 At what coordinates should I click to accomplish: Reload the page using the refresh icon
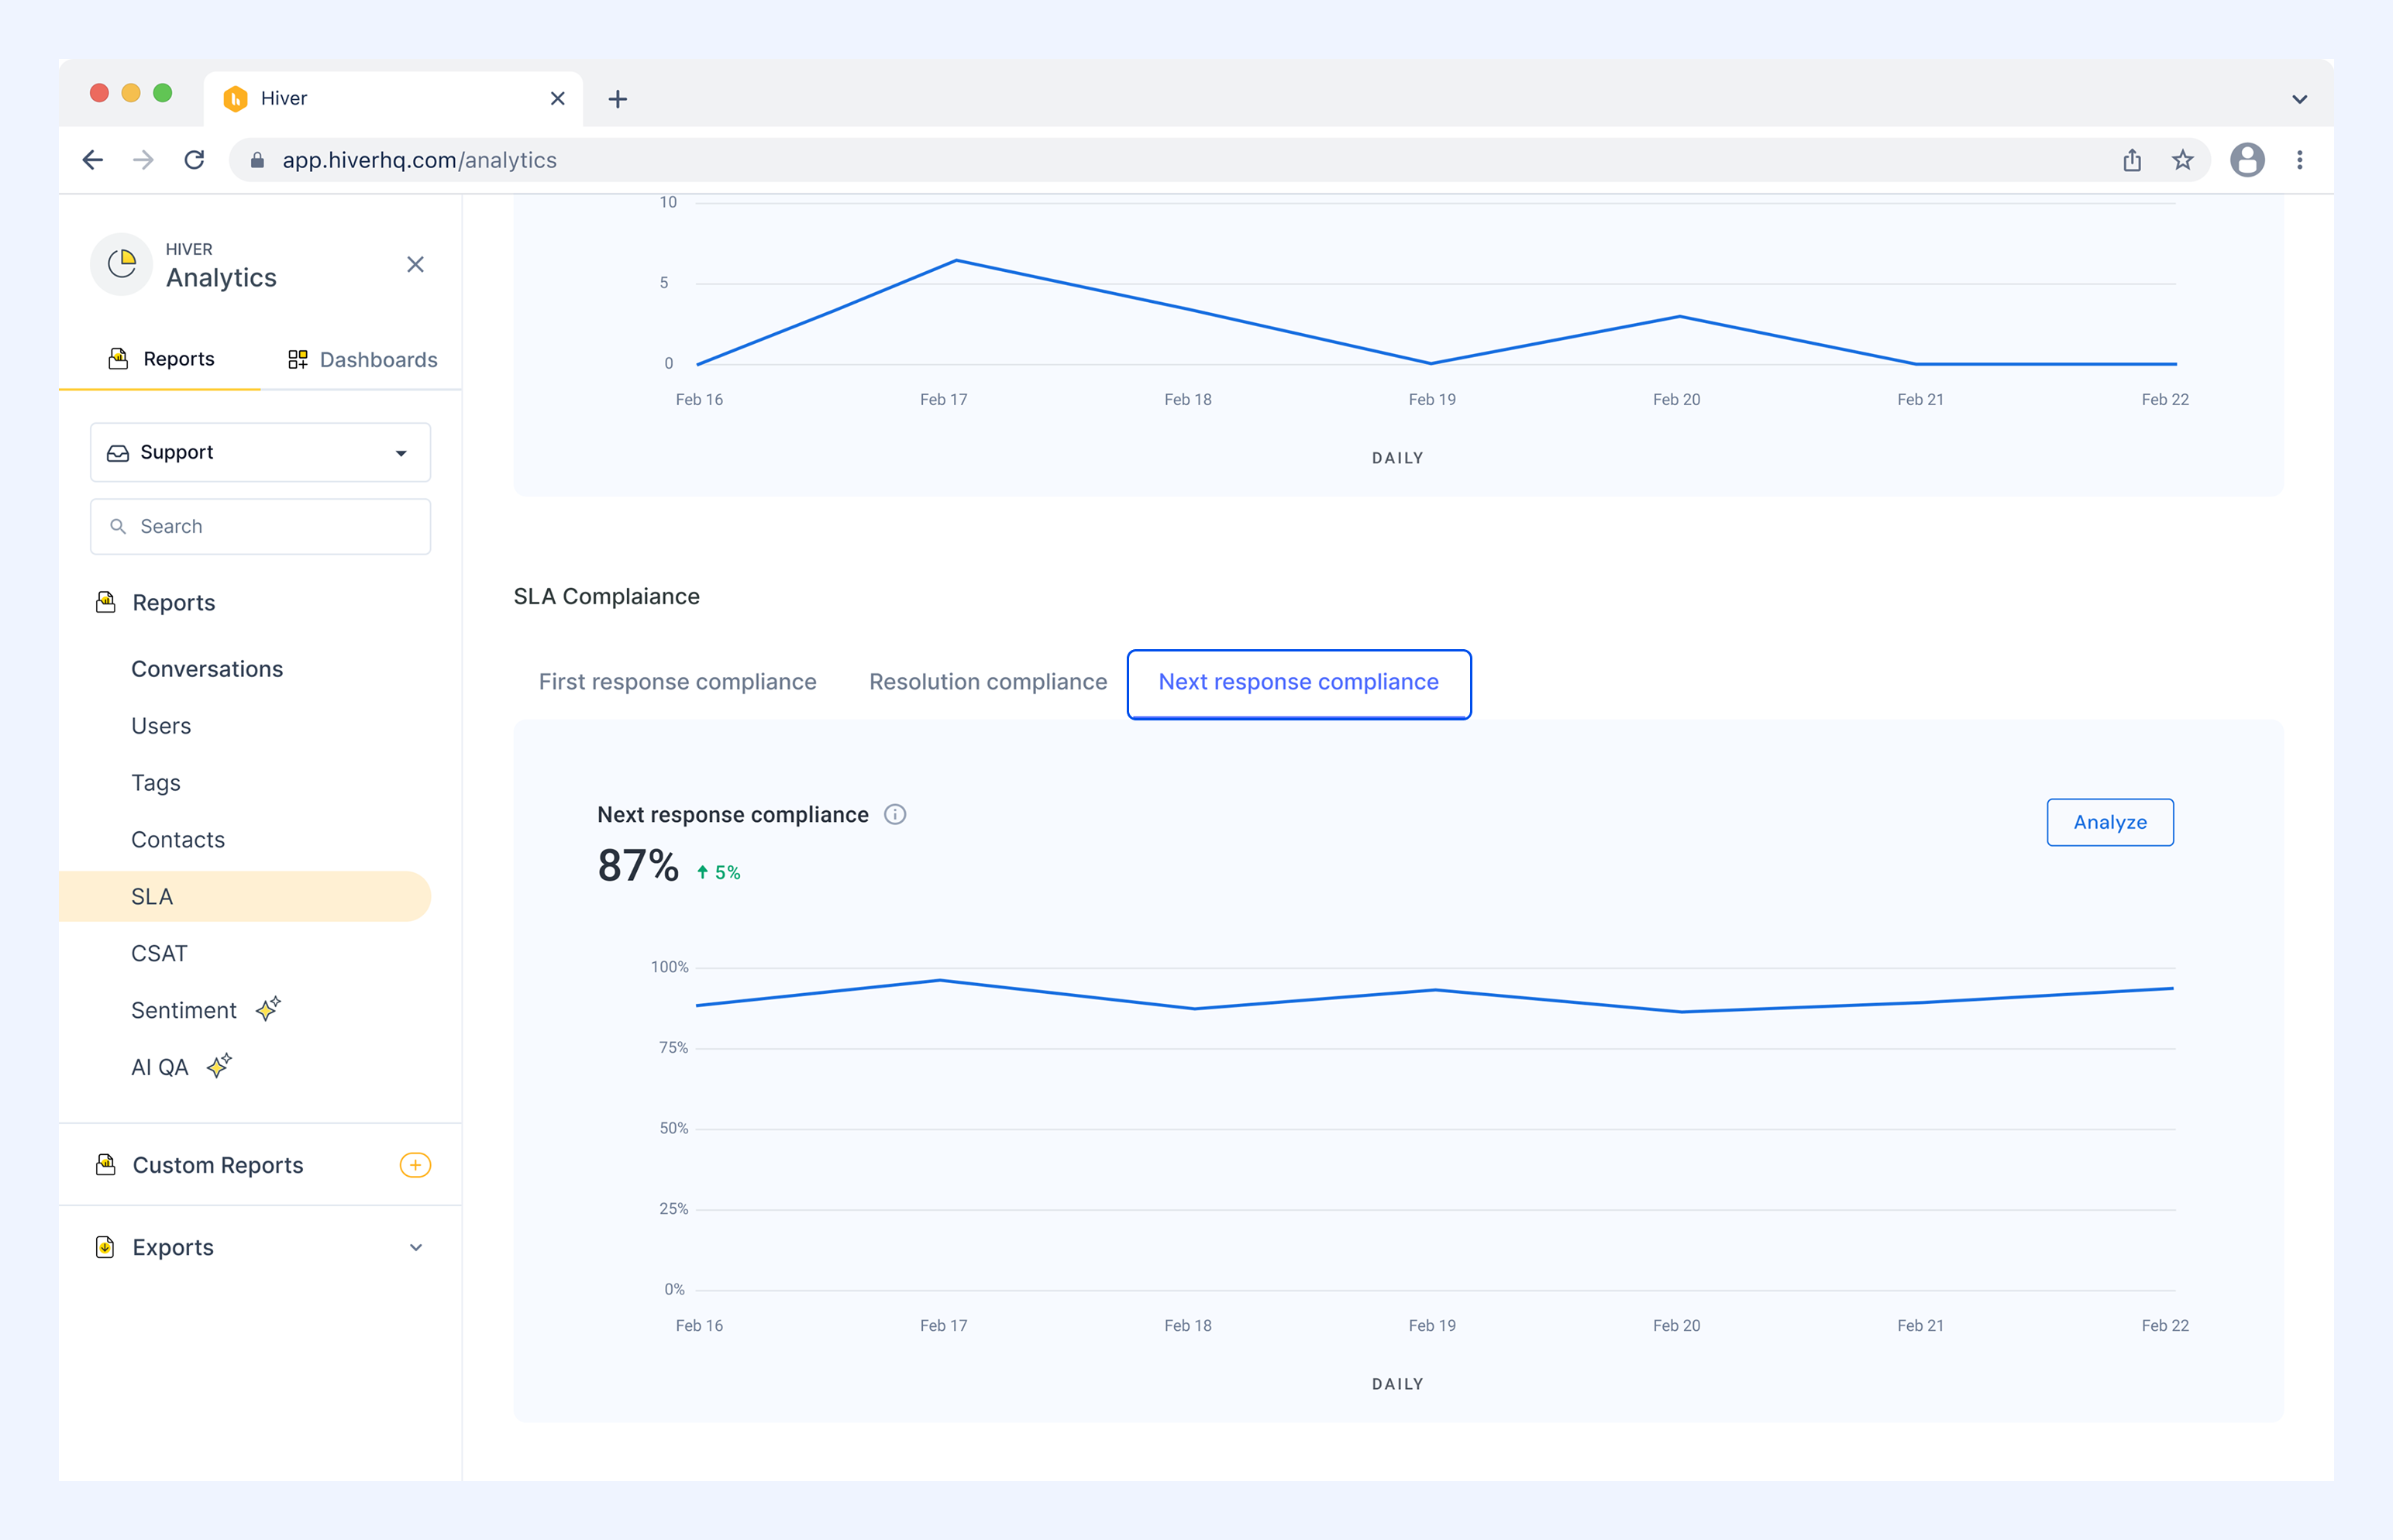(195, 160)
